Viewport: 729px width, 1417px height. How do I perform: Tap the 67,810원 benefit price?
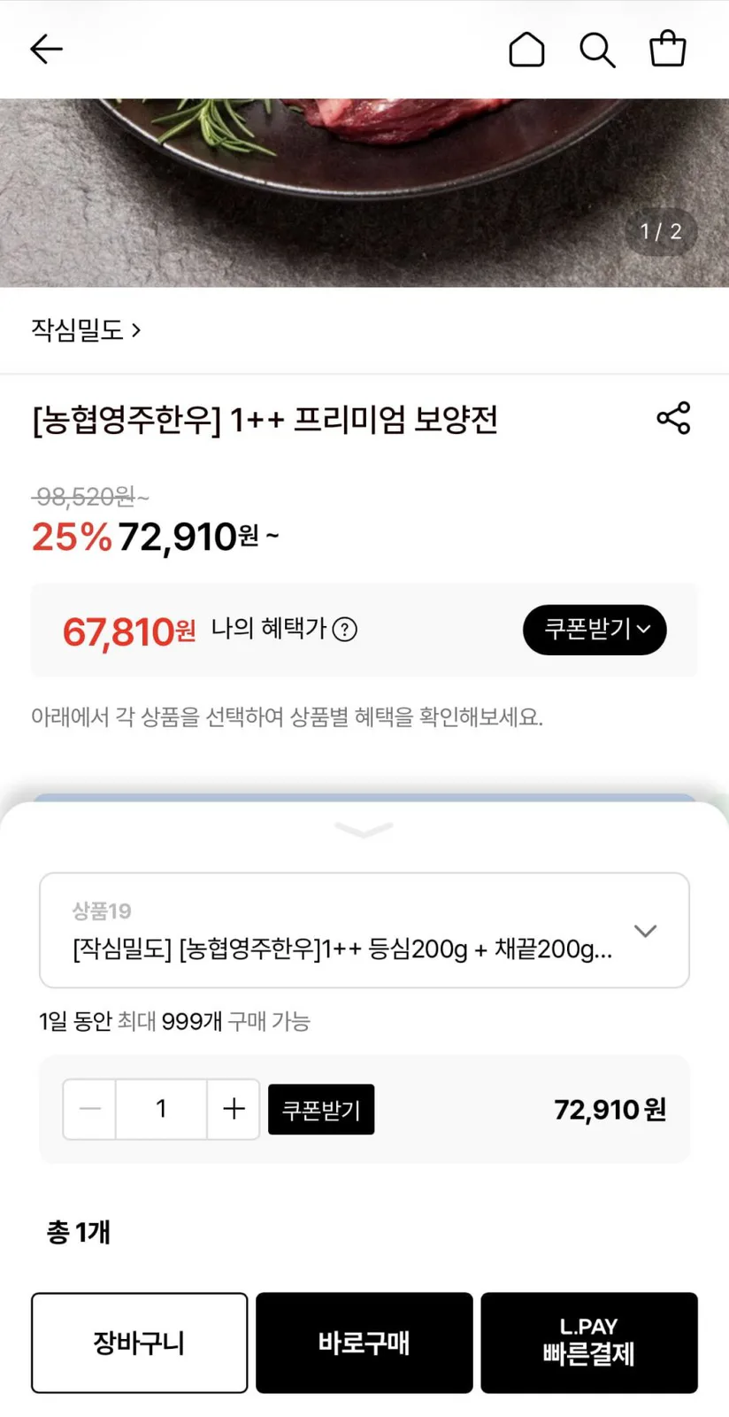pyautogui.click(x=129, y=631)
